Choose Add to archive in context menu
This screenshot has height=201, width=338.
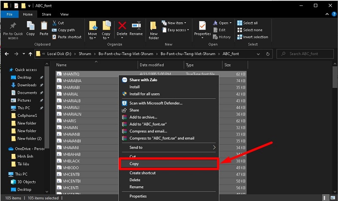coord(169,117)
